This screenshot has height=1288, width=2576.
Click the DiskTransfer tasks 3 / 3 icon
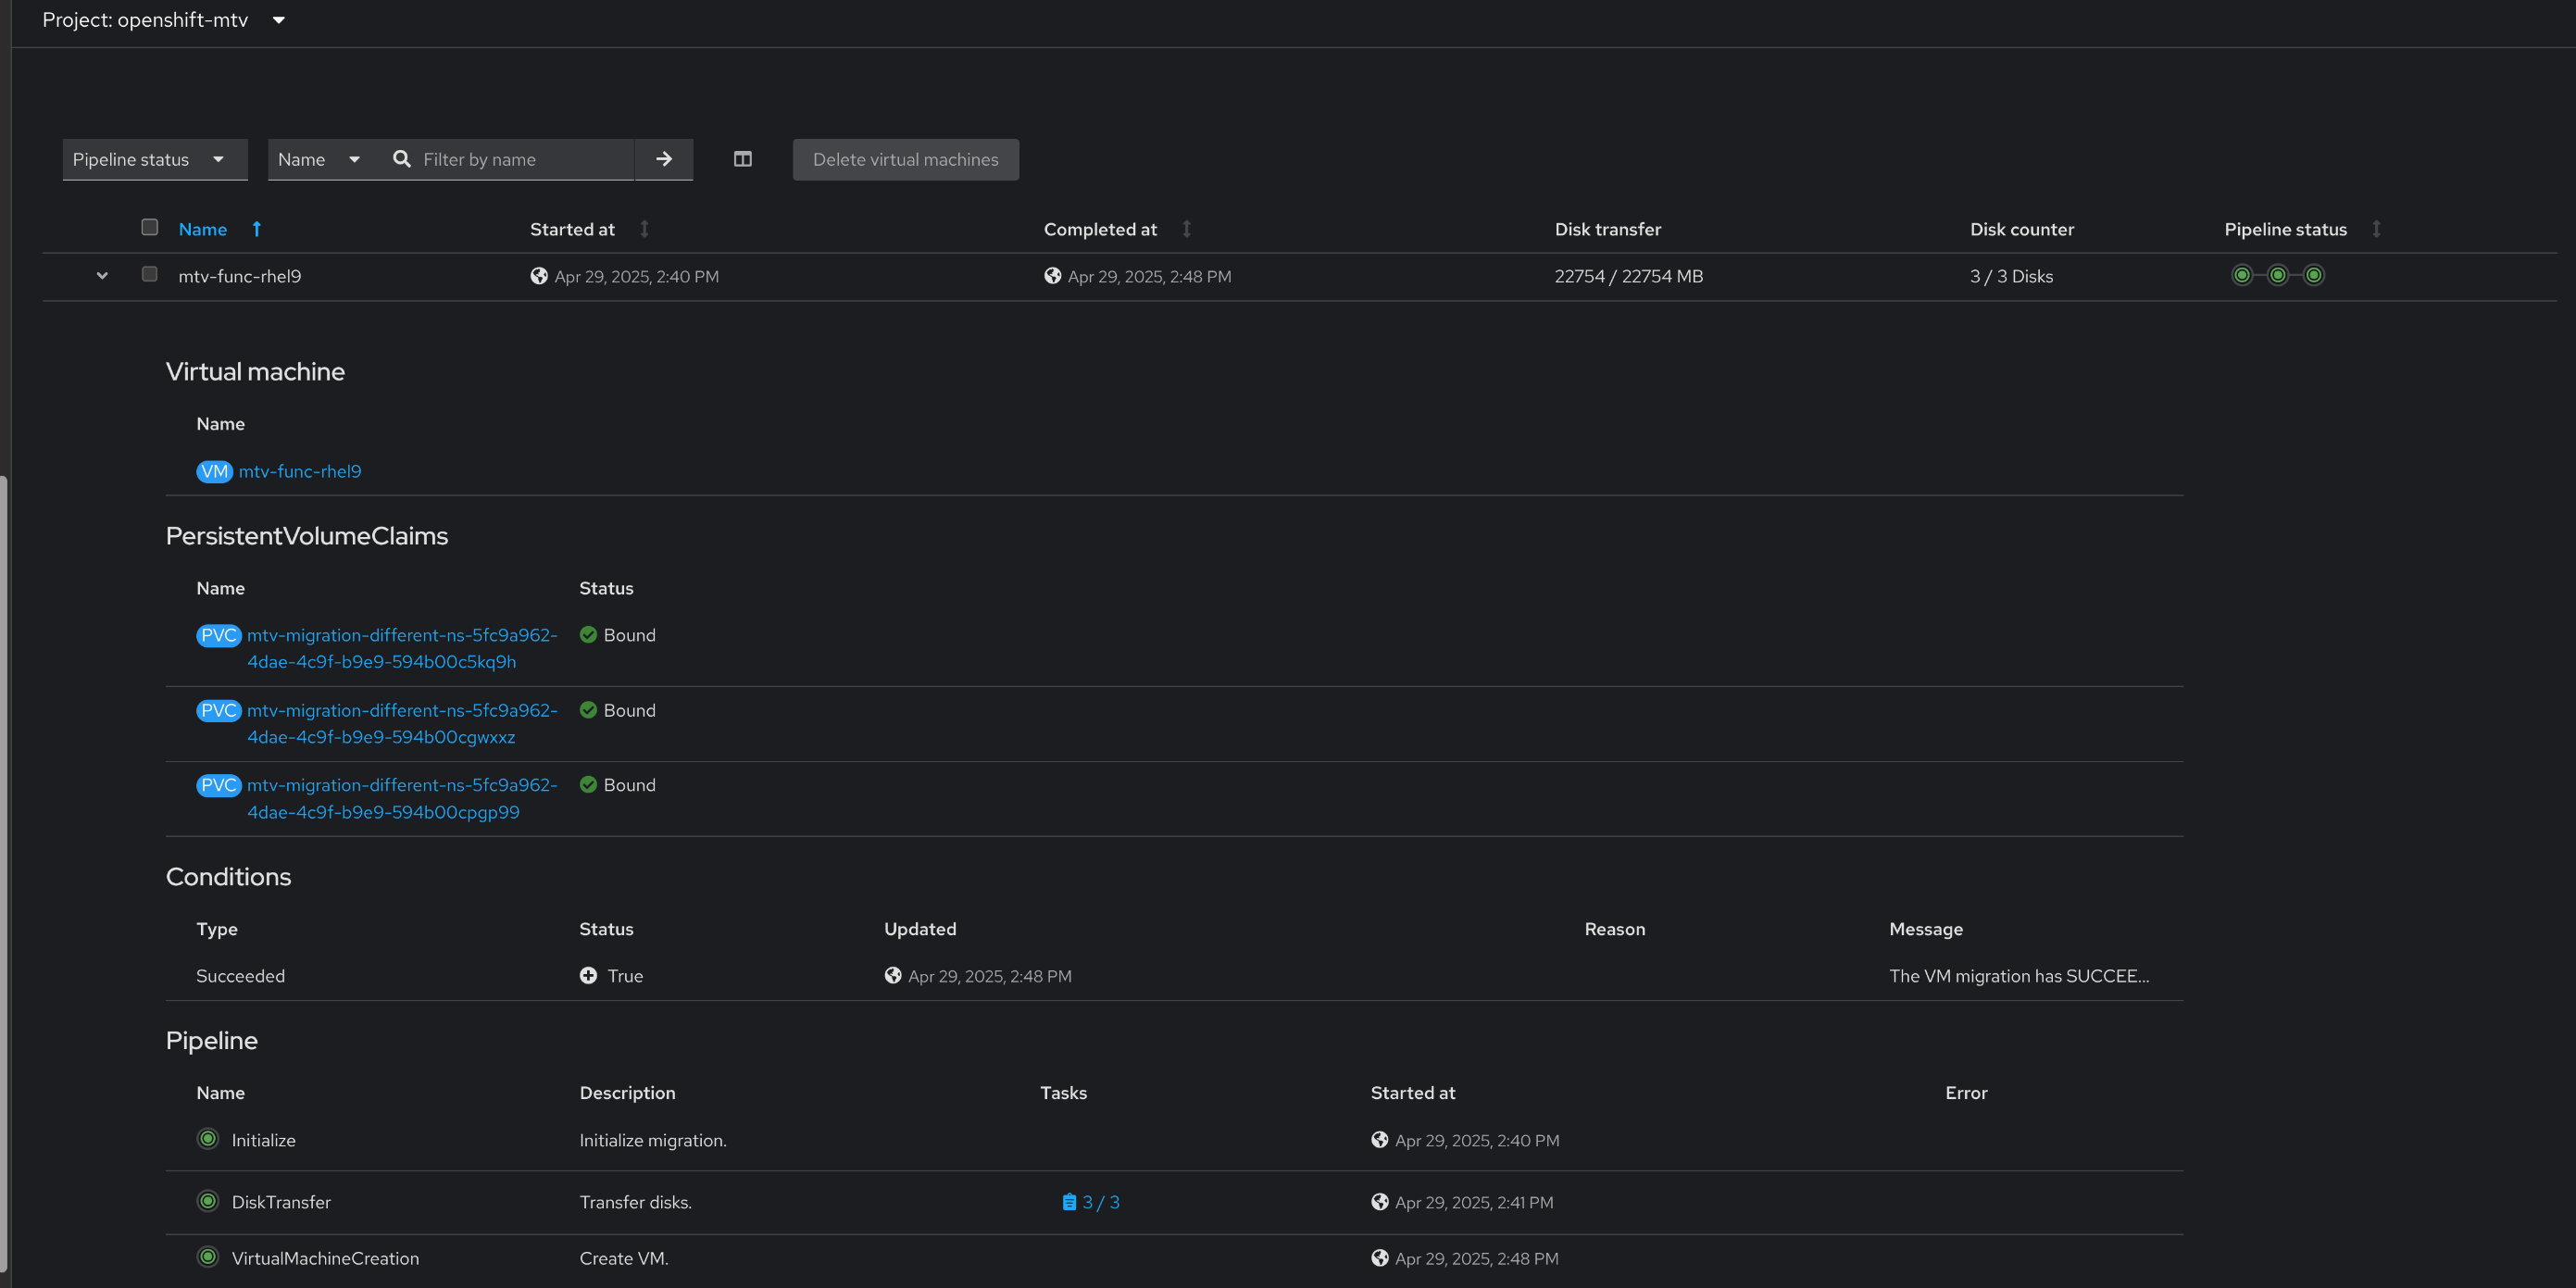[x=1069, y=1202]
